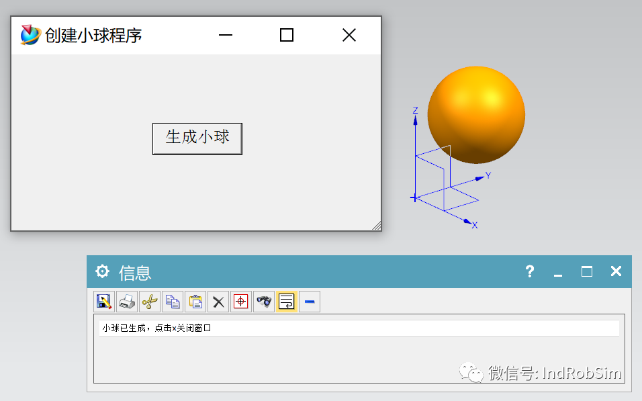The image size is (642, 401).
Task: Select the Cut scissors icon
Action: (x=149, y=302)
